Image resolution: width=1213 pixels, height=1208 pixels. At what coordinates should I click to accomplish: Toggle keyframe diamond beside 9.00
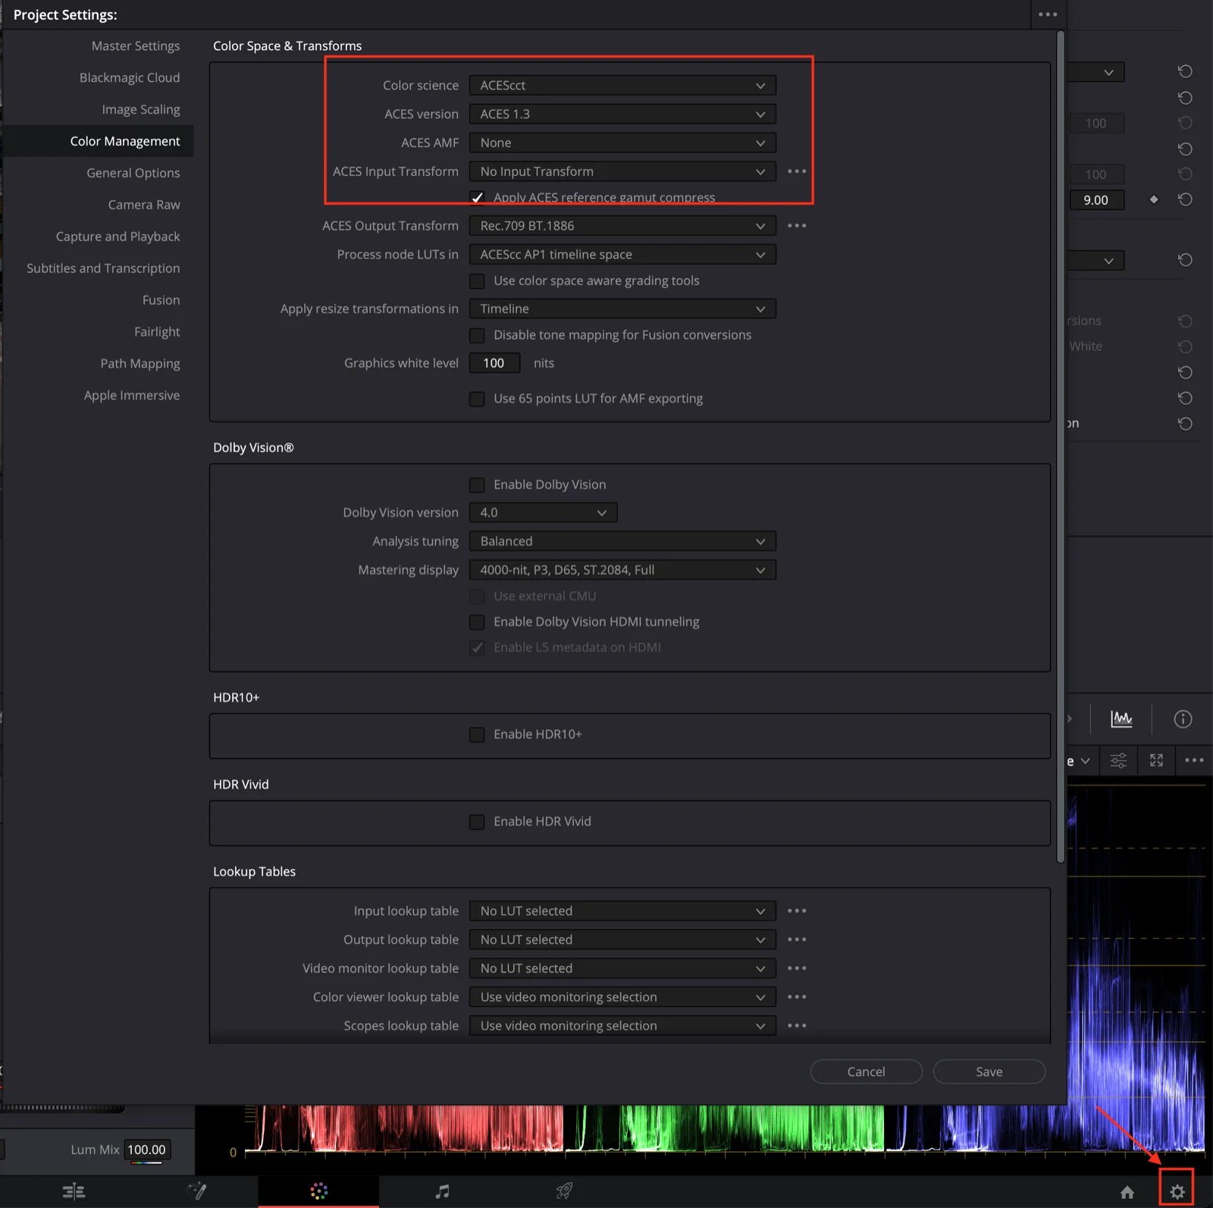coord(1154,199)
